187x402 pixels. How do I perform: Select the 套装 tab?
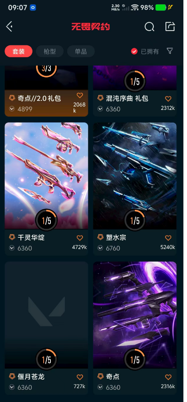click(x=18, y=51)
